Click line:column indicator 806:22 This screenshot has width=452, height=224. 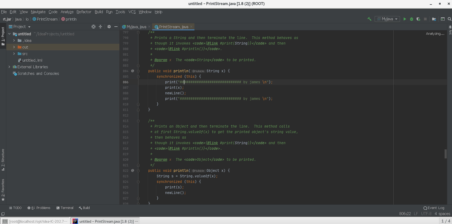(x=405, y=214)
